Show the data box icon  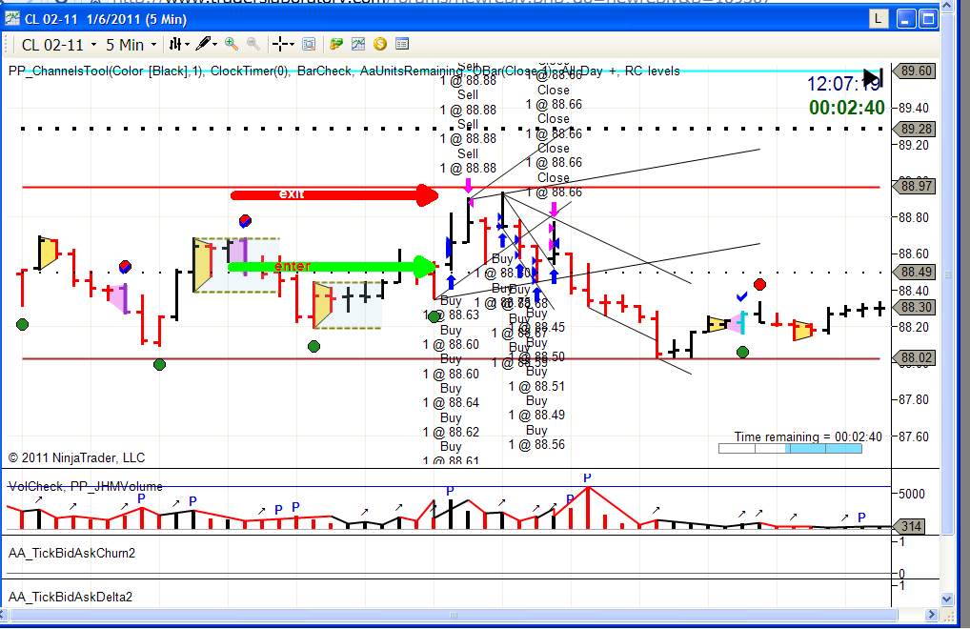click(x=309, y=44)
